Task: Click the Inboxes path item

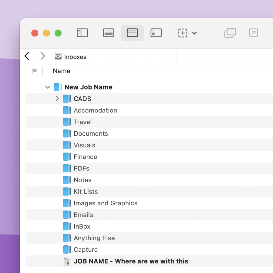Action: click(71, 57)
